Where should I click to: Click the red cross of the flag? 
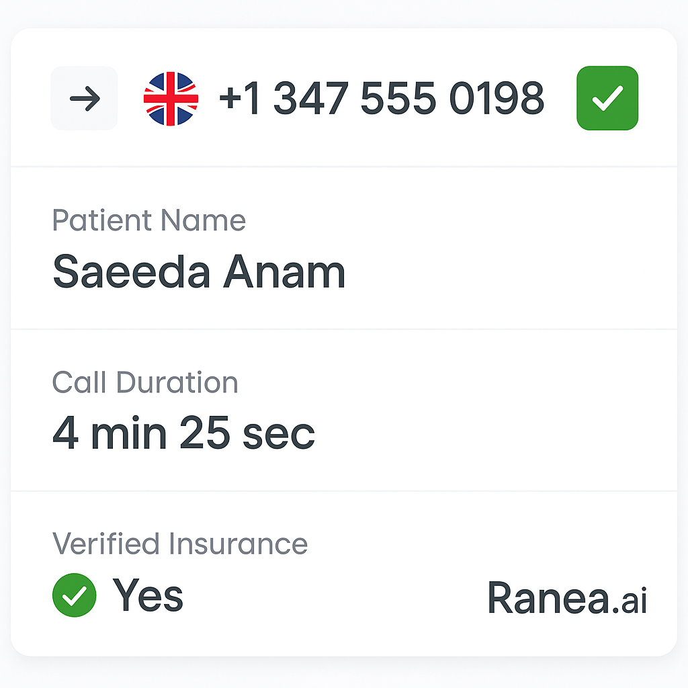(x=171, y=99)
